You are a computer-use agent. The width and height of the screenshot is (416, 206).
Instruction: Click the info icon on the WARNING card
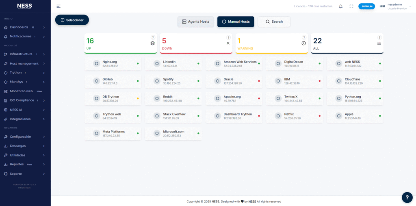tap(303, 43)
